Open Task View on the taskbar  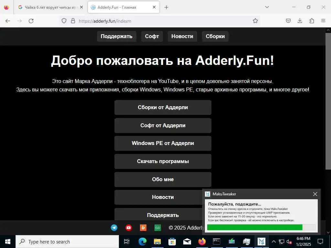click(127, 242)
